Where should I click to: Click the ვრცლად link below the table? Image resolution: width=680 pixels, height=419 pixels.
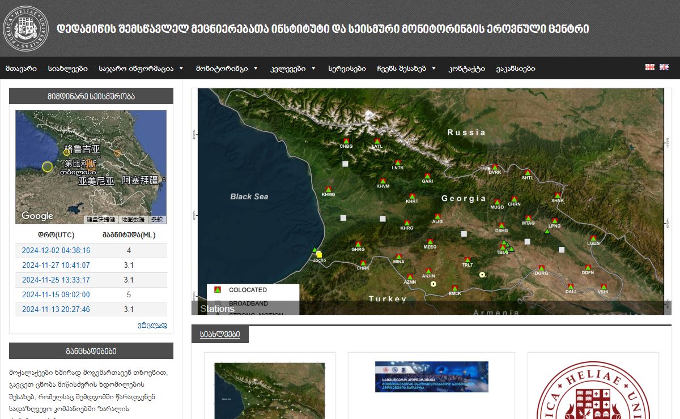(x=152, y=325)
